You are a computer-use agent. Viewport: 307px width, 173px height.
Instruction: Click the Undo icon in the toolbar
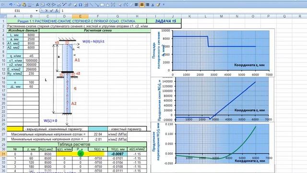(x=11, y=5)
